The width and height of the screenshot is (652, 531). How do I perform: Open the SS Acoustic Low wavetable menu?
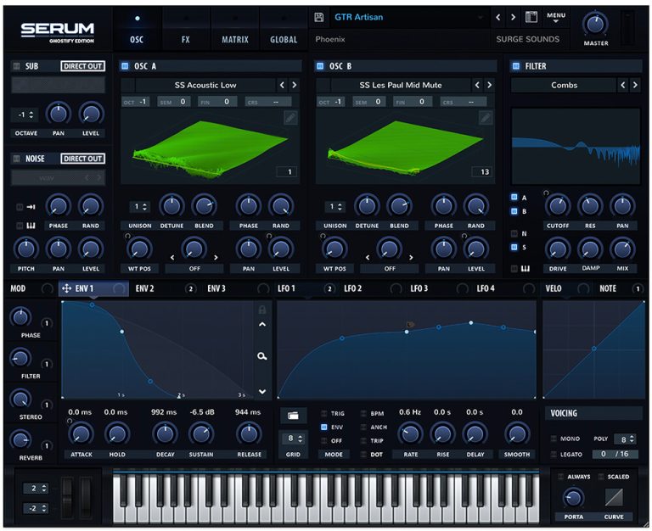(205, 85)
